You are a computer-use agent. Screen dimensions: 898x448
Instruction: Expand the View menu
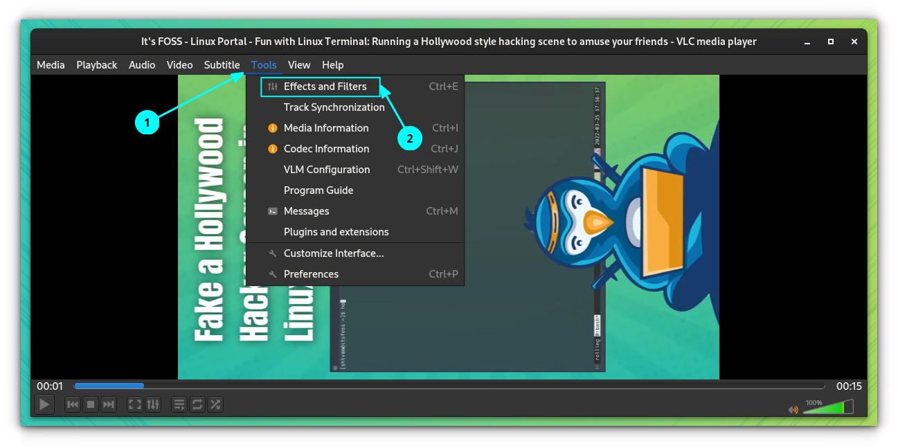(299, 64)
